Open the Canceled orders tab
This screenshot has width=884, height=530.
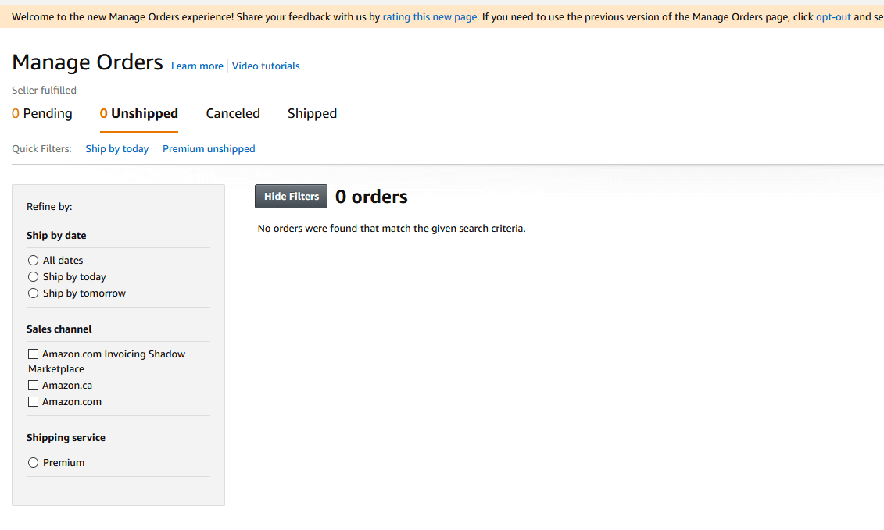coord(232,113)
